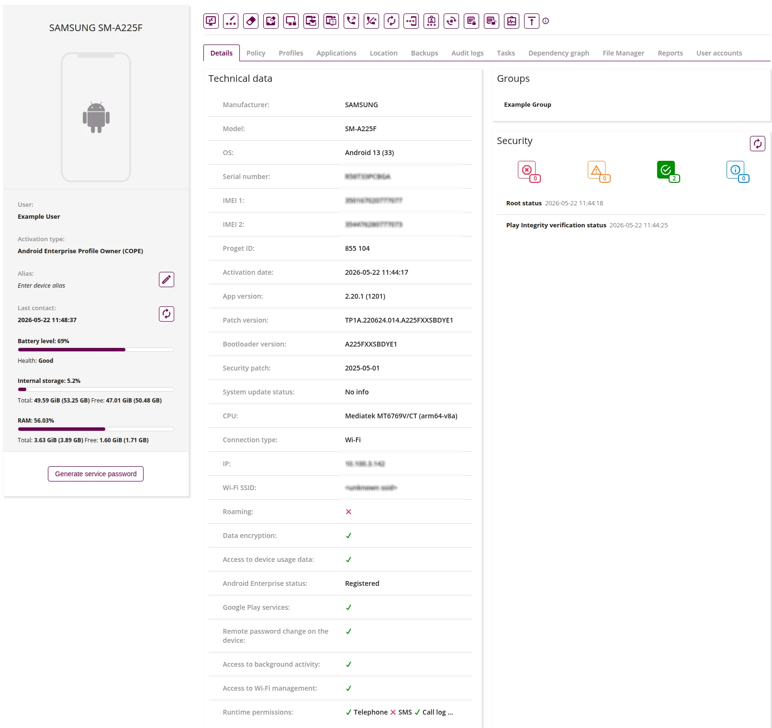Viewport: 772px width, 728px height.
Task: Click the edit password asterisks icon
Action: click(x=231, y=21)
